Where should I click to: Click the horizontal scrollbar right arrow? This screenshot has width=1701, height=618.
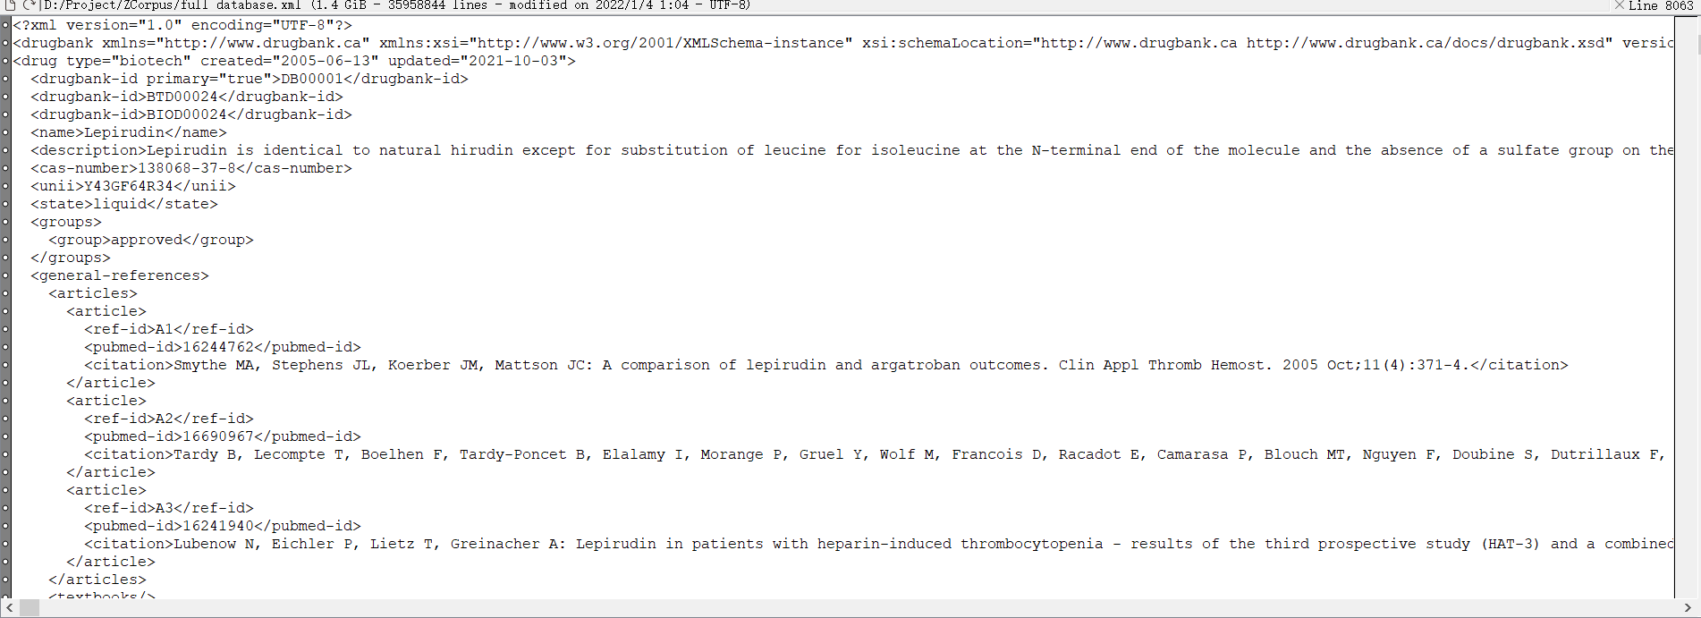[1688, 608]
